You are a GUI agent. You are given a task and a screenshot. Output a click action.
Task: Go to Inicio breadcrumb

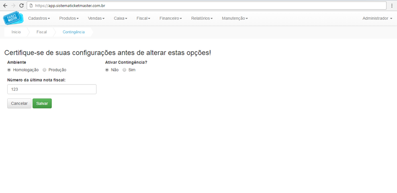click(x=16, y=32)
